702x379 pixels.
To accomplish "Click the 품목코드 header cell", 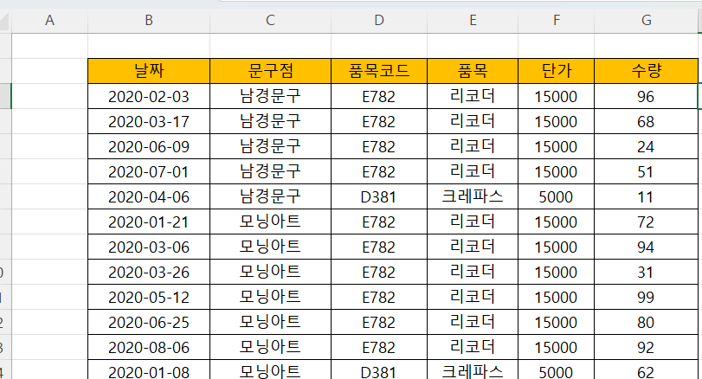I will [379, 71].
